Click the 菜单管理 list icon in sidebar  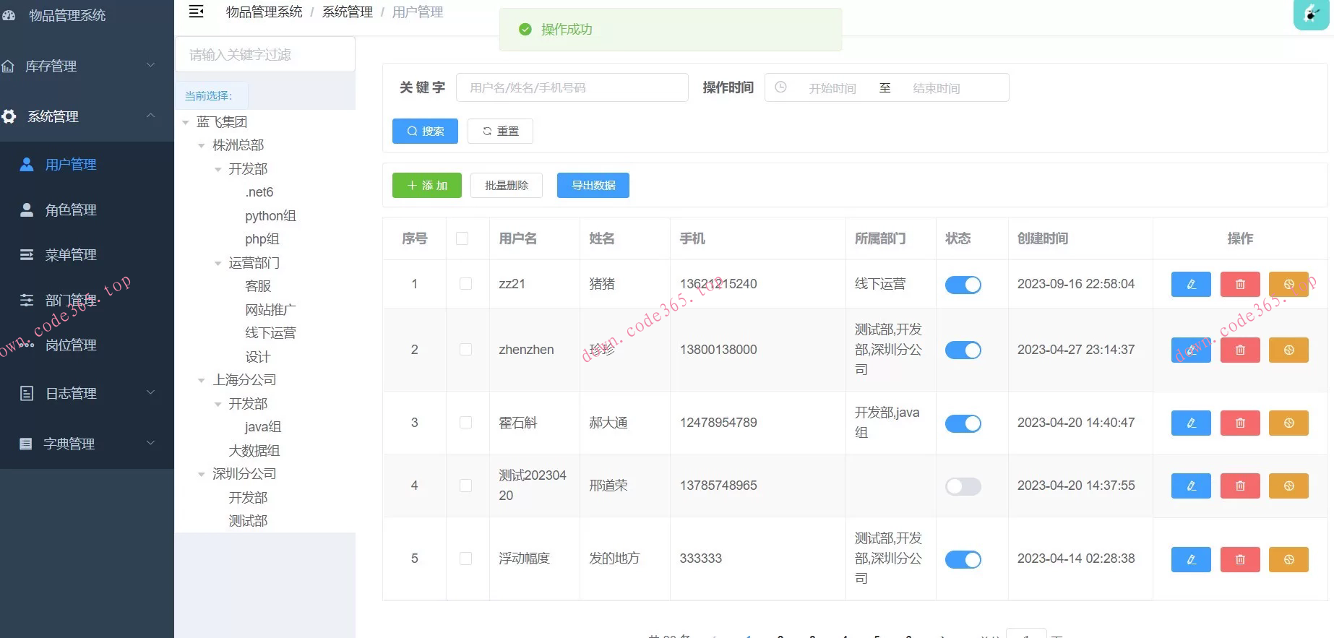coord(27,254)
